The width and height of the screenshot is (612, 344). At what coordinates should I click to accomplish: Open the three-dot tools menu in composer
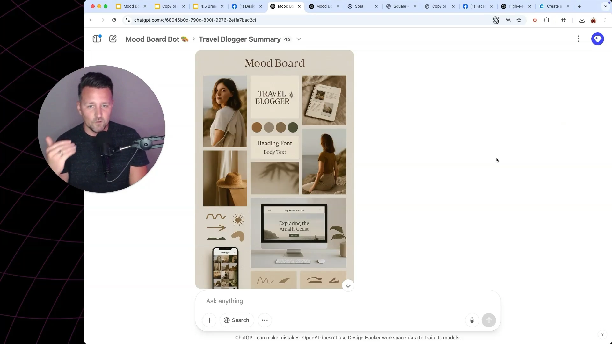point(265,320)
